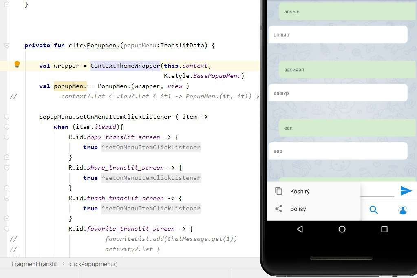Click the setOnMenuItemClickListener method call
This screenshot has height=278, width=417.
click(124, 117)
